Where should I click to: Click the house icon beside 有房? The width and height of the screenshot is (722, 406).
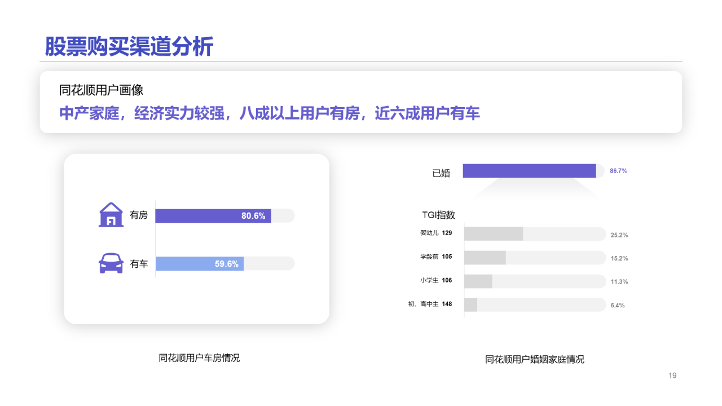111,215
